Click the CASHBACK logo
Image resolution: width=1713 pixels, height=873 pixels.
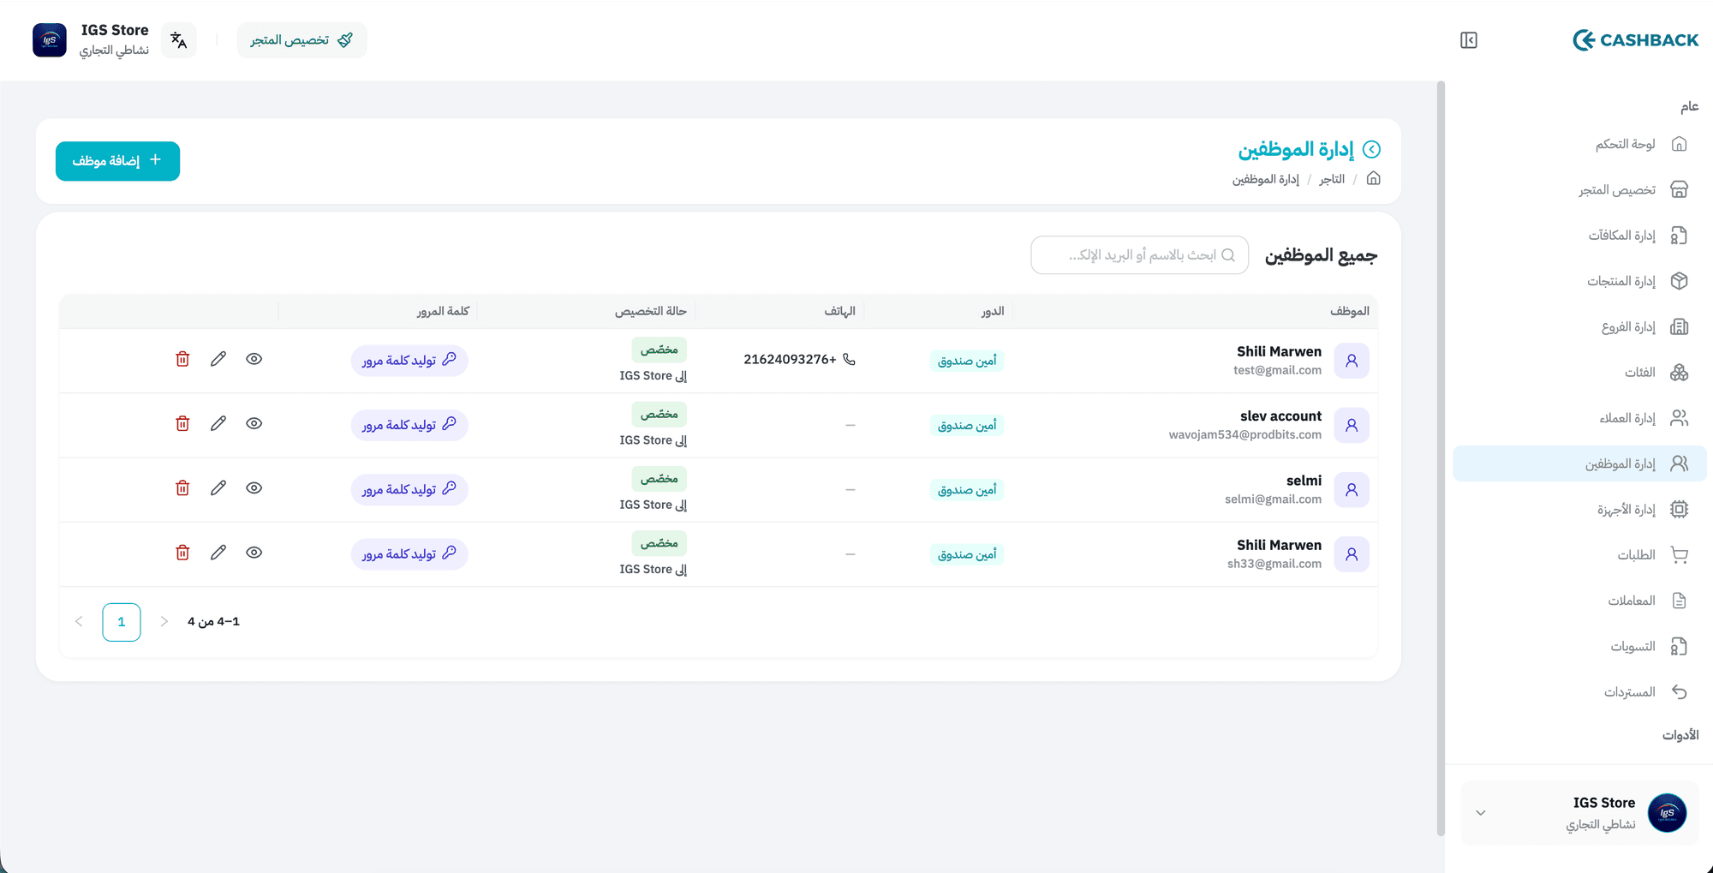click(x=1636, y=40)
